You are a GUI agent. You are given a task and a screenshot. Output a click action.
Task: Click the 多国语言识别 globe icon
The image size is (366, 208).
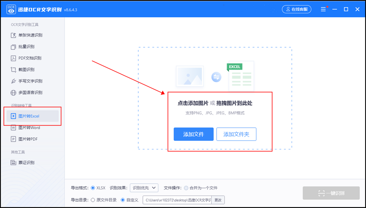13,93
